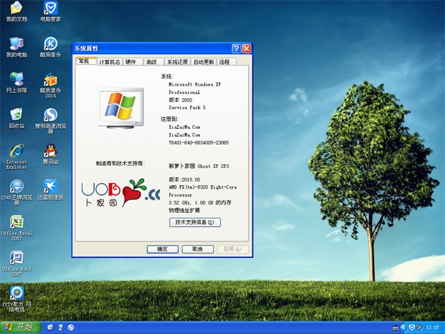The width and height of the screenshot is (445, 334).
Task: Open the 我的文档 desktop icon
Action: pos(16,10)
